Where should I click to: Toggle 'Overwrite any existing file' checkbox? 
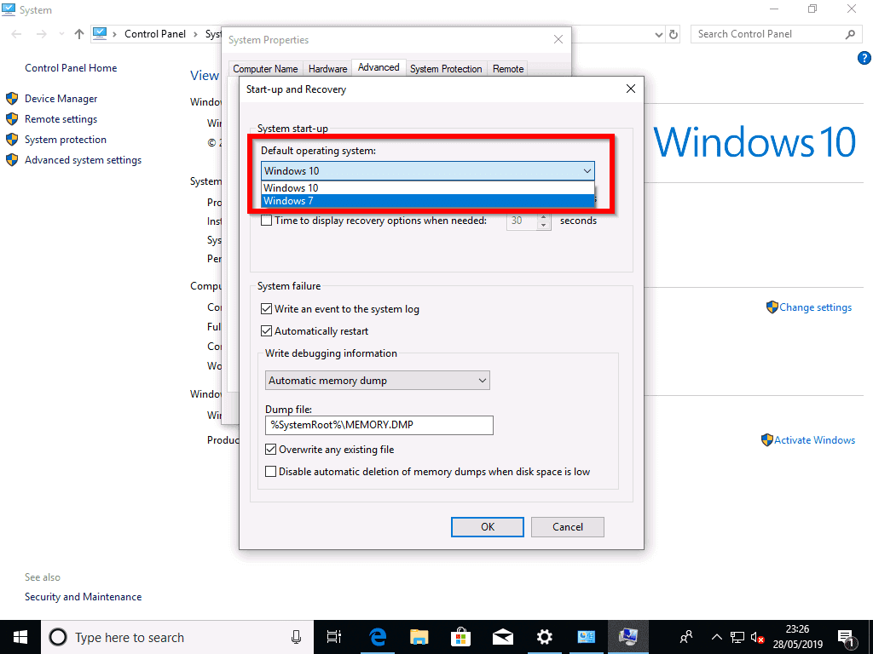tap(270, 450)
